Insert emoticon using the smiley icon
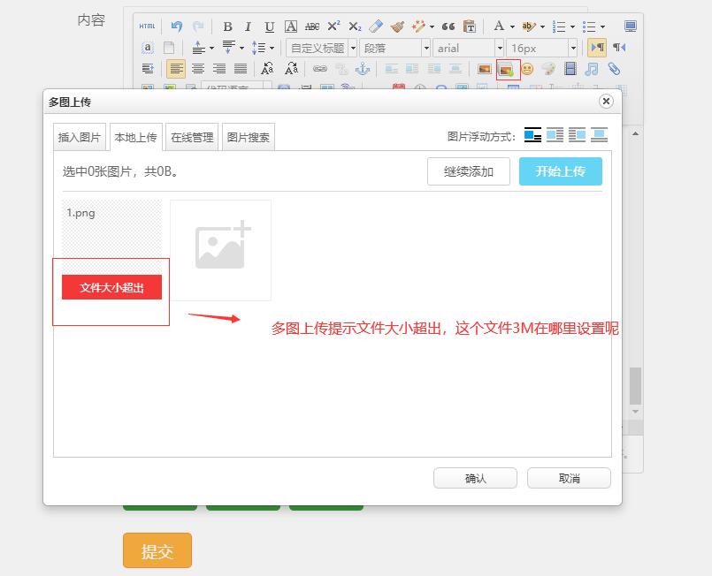 pyautogui.click(x=527, y=69)
